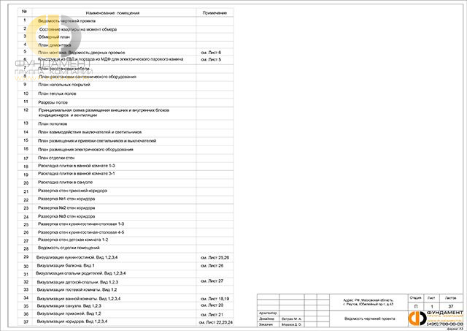Click note 'см. Лист 22,23,24'
The width and height of the screenshot is (467, 331).
coord(216,323)
